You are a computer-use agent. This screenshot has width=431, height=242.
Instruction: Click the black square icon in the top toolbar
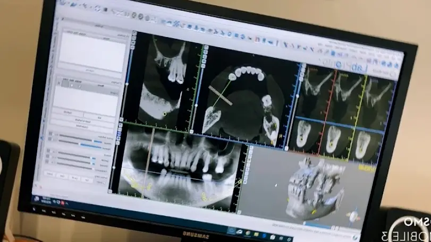(106, 10)
